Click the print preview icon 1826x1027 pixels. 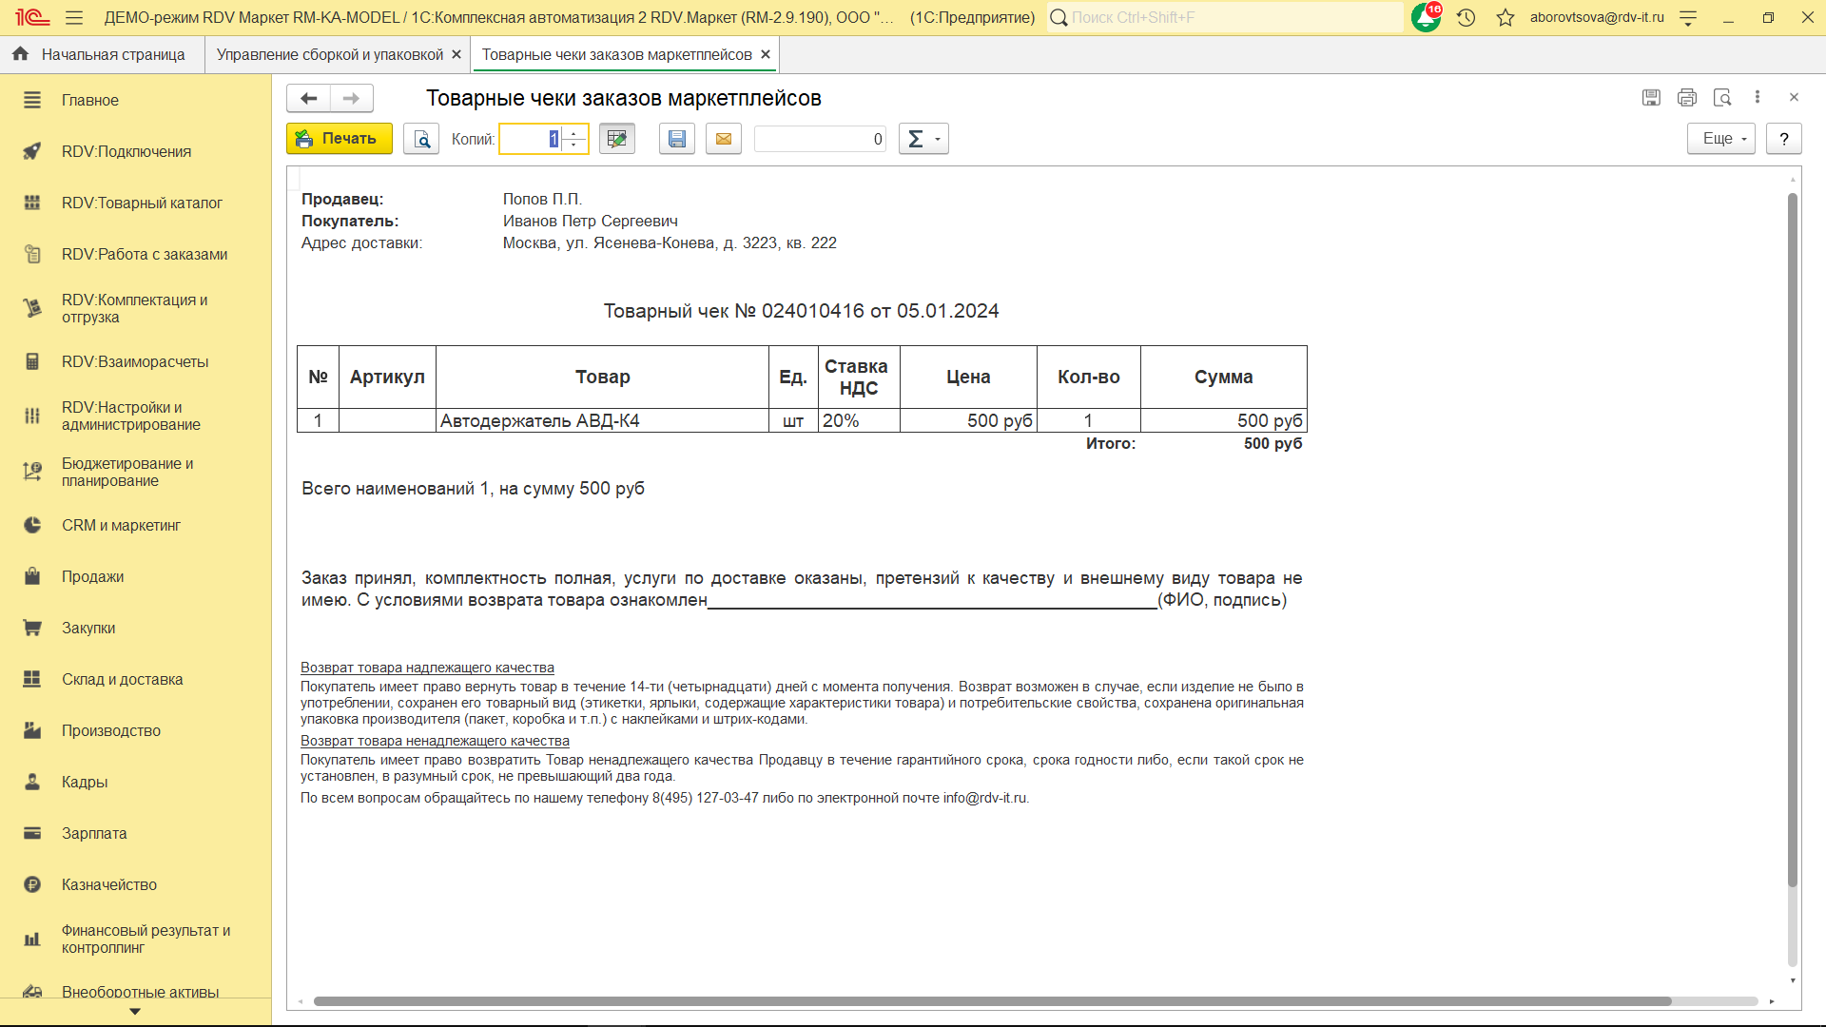tap(421, 139)
